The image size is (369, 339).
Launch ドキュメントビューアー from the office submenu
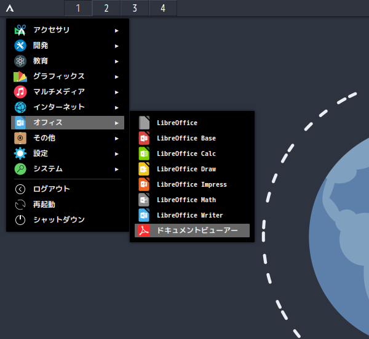192,231
